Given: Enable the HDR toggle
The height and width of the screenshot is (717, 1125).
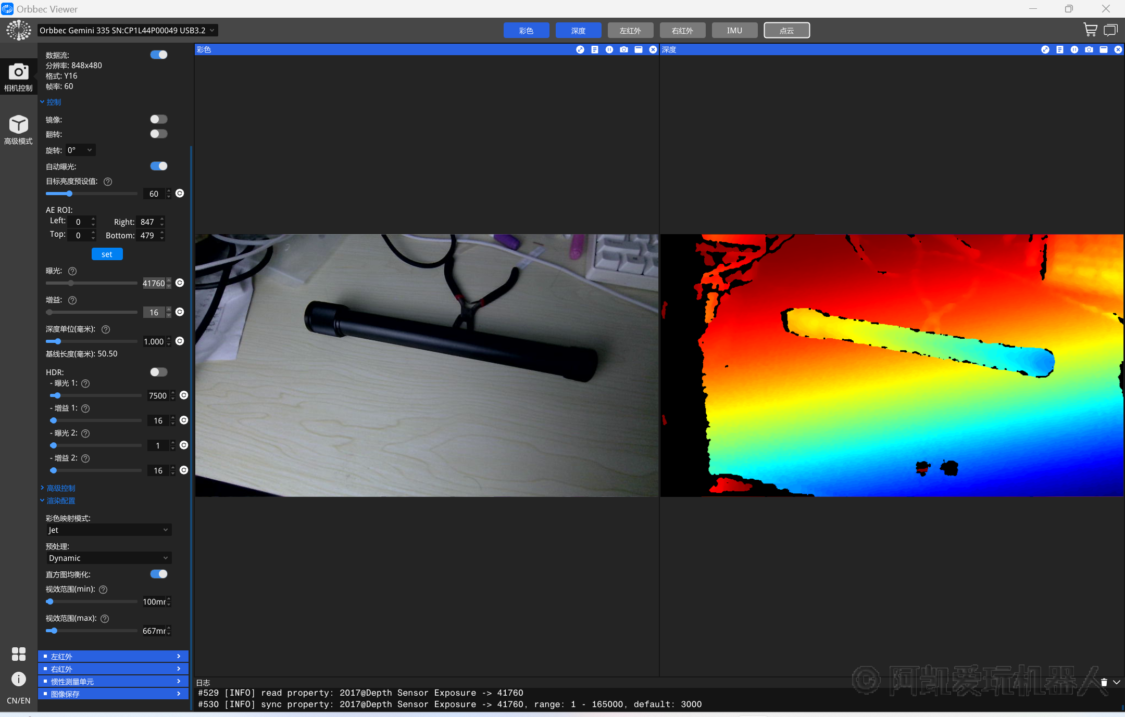Looking at the screenshot, I should tap(159, 372).
